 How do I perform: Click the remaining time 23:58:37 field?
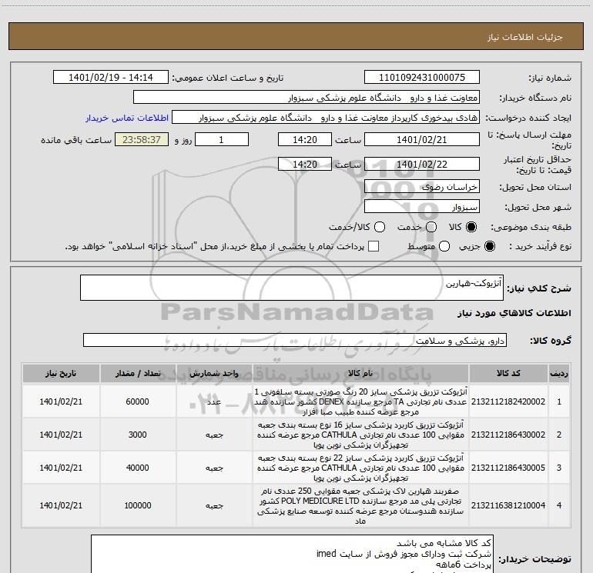(x=142, y=139)
